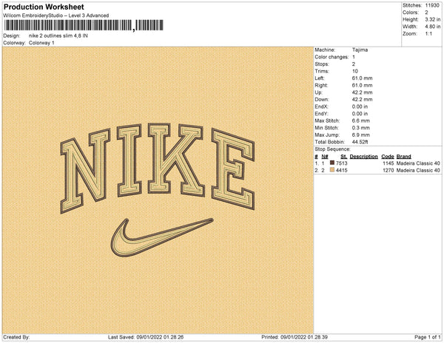The height and width of the screenshot is (343, 444).
Task: Select the Min Stitch value 0.3 mm
Action: click(x=361, y=128)
